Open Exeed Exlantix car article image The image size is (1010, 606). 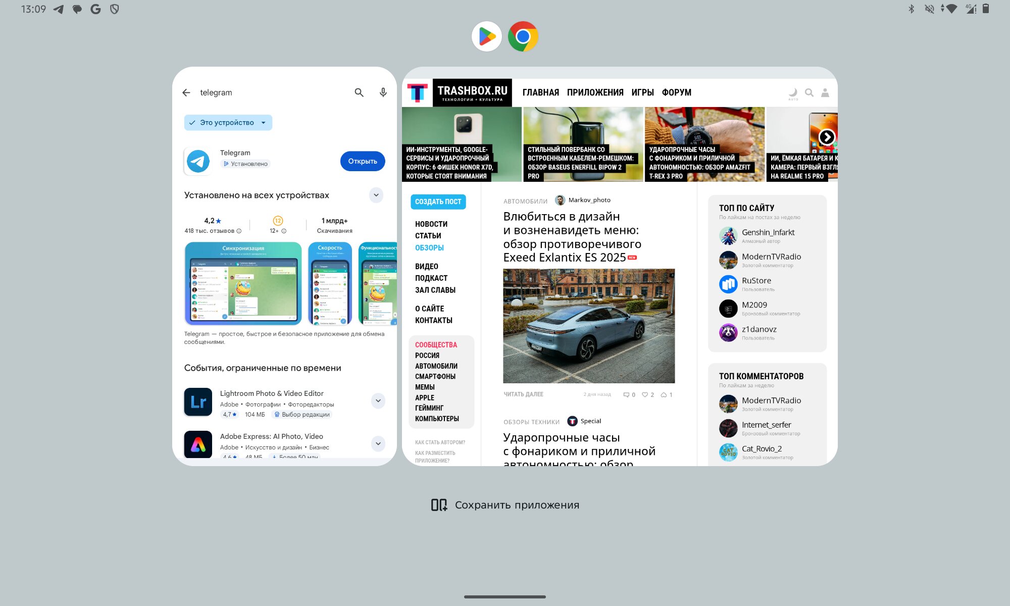tap(589, 326)
